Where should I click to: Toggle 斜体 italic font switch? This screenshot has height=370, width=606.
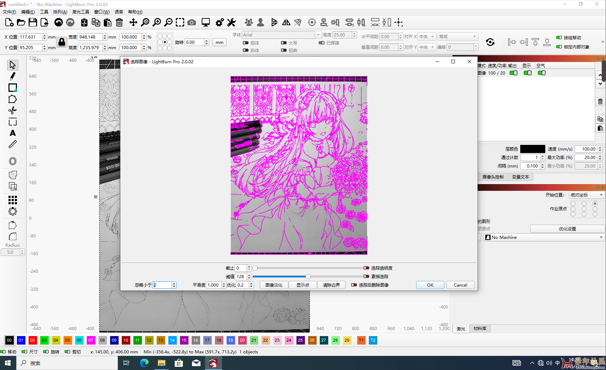coord(246,50)
